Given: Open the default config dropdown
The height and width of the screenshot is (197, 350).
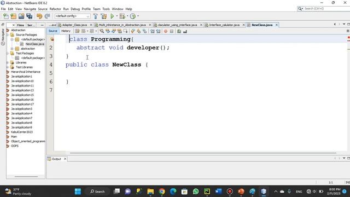Looking at the screenshot, I should click(x=73, y=16).
